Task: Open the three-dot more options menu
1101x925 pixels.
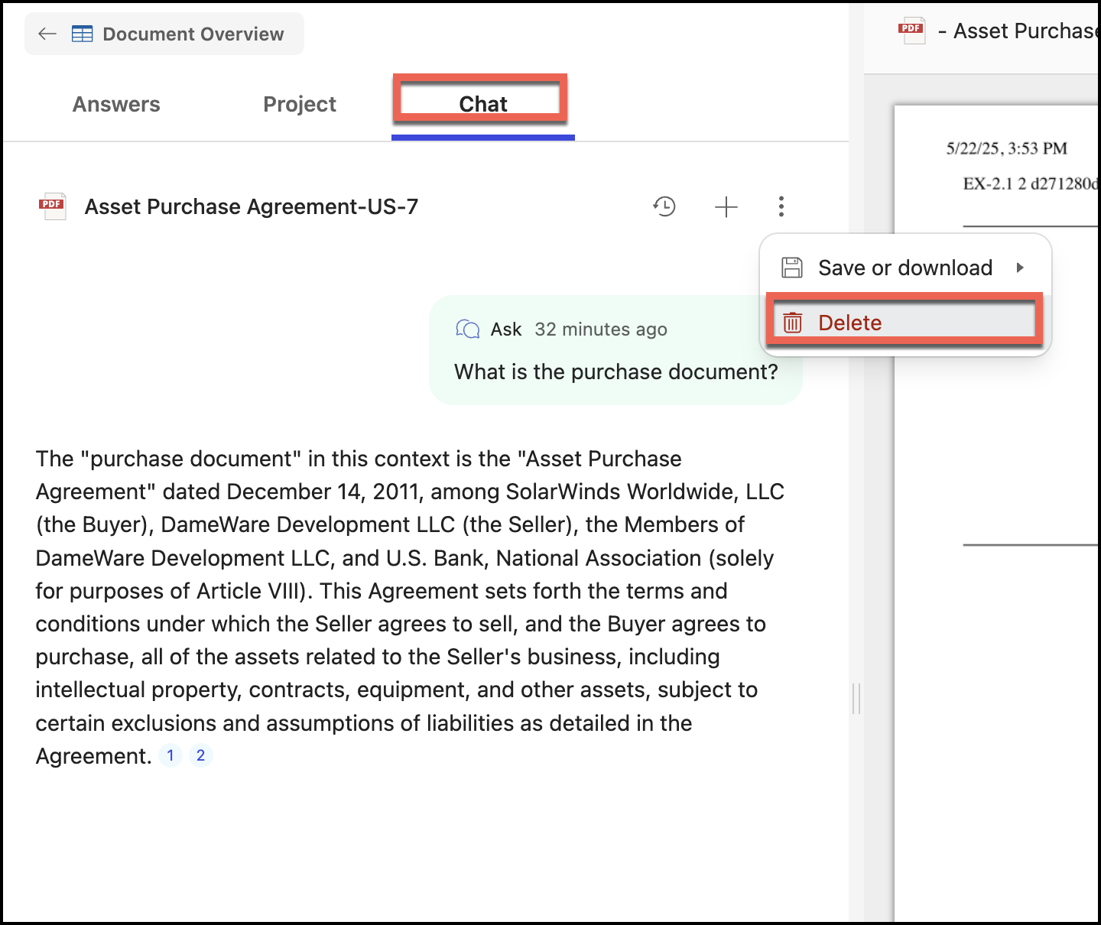Action: 781,206
